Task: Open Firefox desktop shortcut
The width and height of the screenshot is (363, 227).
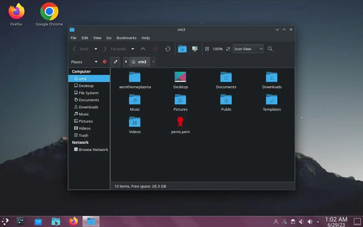Action: [x=16, y=14]
